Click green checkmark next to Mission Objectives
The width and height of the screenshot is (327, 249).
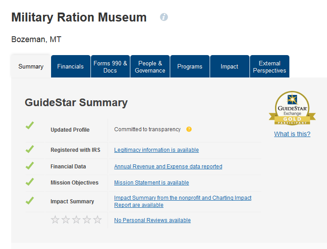[x=30, y=182]
